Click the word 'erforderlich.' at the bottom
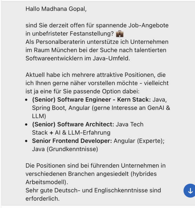Image resolution: width=195 pixels, height=208 pixels. (42, 198)
